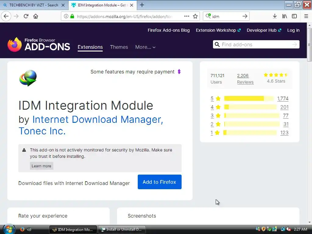Click the Firefox Add-ons logo
The image size is (312, 234).
(x=39, y=44)
